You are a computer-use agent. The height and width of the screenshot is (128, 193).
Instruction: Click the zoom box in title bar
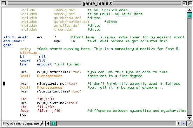[x=185, y=3]
